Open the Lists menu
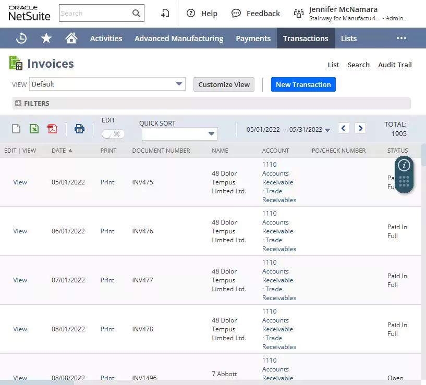This screenshot has height=385, width=426. [348, 38]
